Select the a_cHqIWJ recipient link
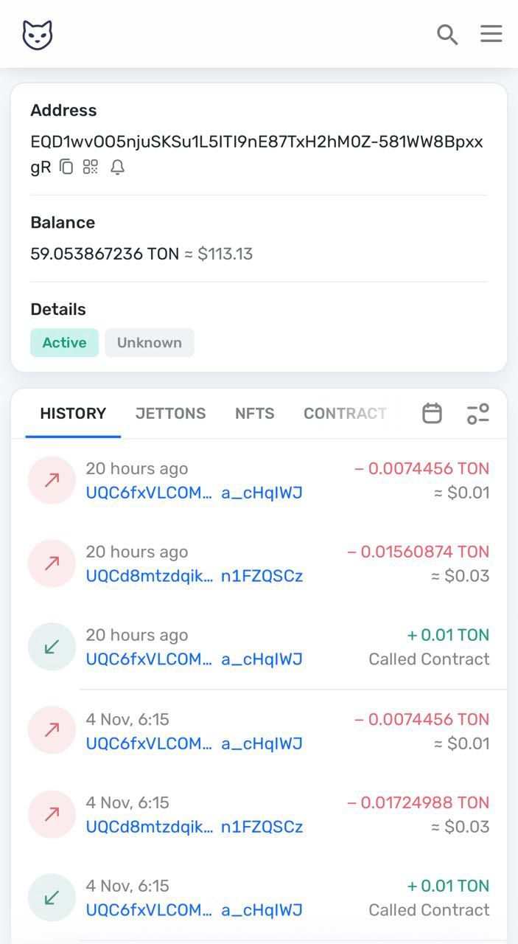 [x=262, y=493]
